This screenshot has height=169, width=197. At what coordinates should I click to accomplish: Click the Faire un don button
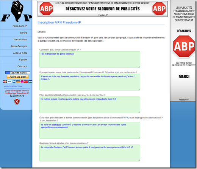tap(17, 77)
